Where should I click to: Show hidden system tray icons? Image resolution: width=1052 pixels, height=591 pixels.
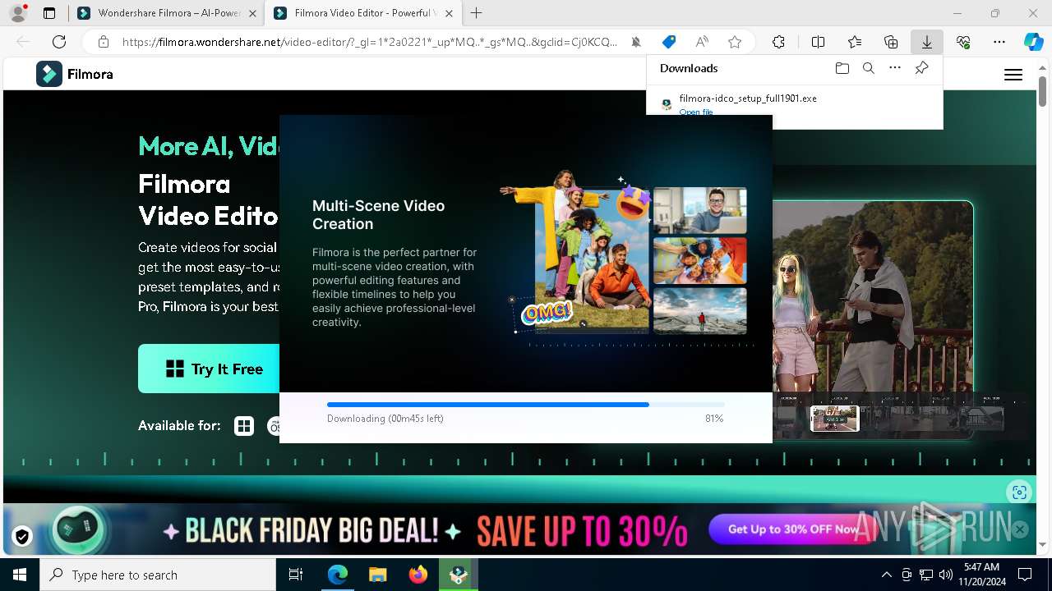click(886, 575)
